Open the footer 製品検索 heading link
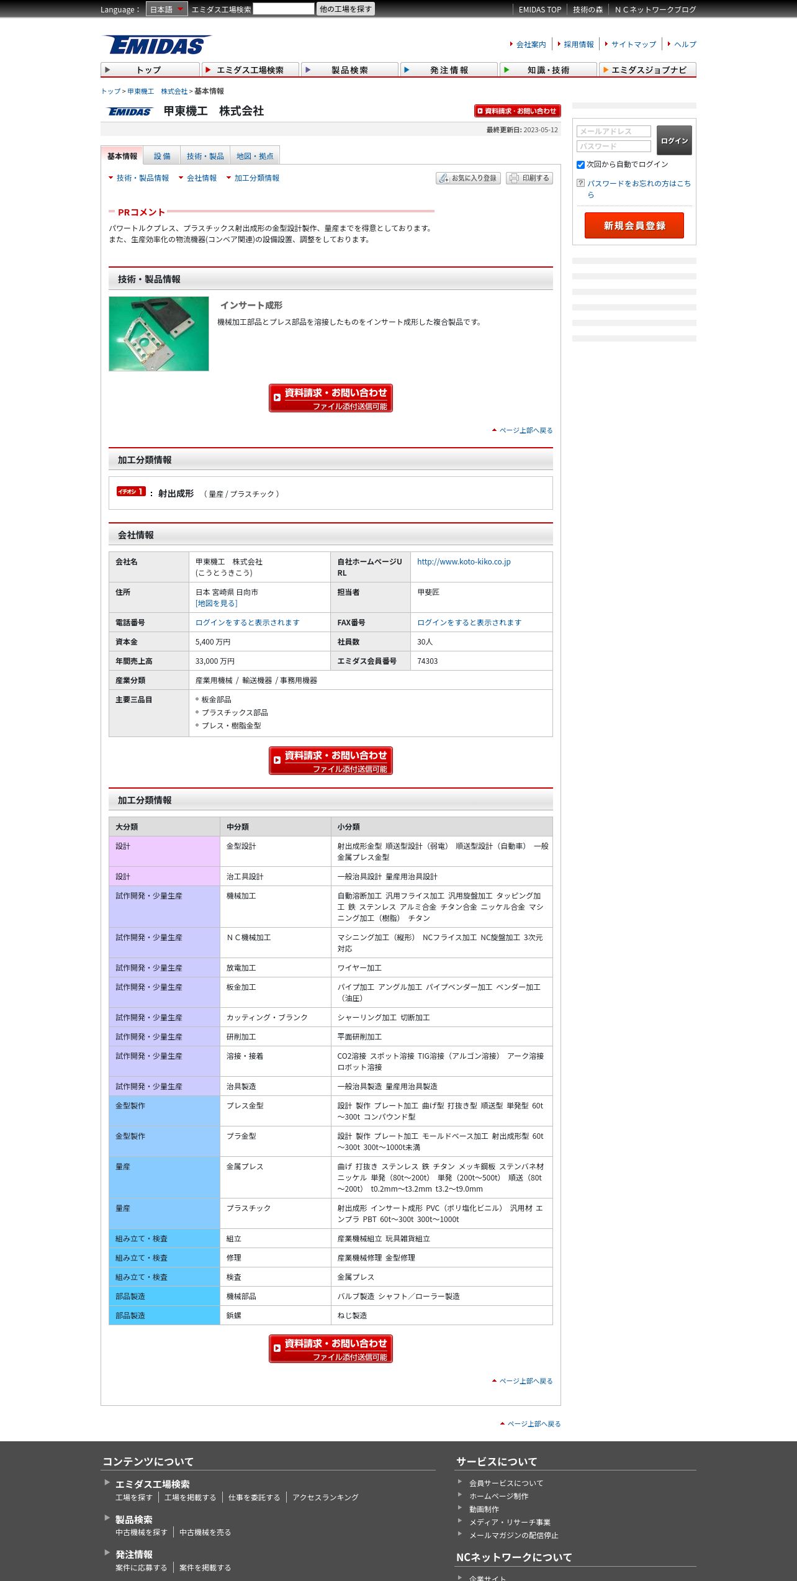797x1581 pixels. tap(133, 1520)
